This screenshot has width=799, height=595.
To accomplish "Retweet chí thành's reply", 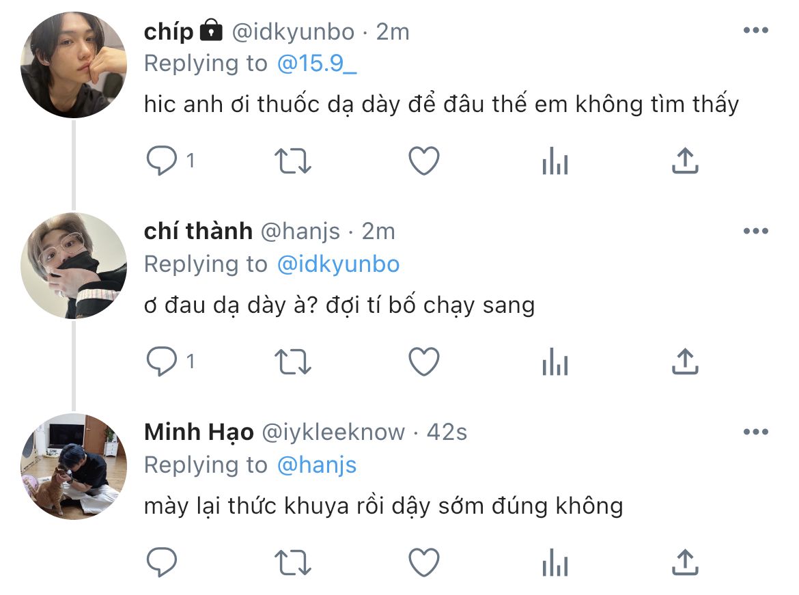I will [292, 362].
